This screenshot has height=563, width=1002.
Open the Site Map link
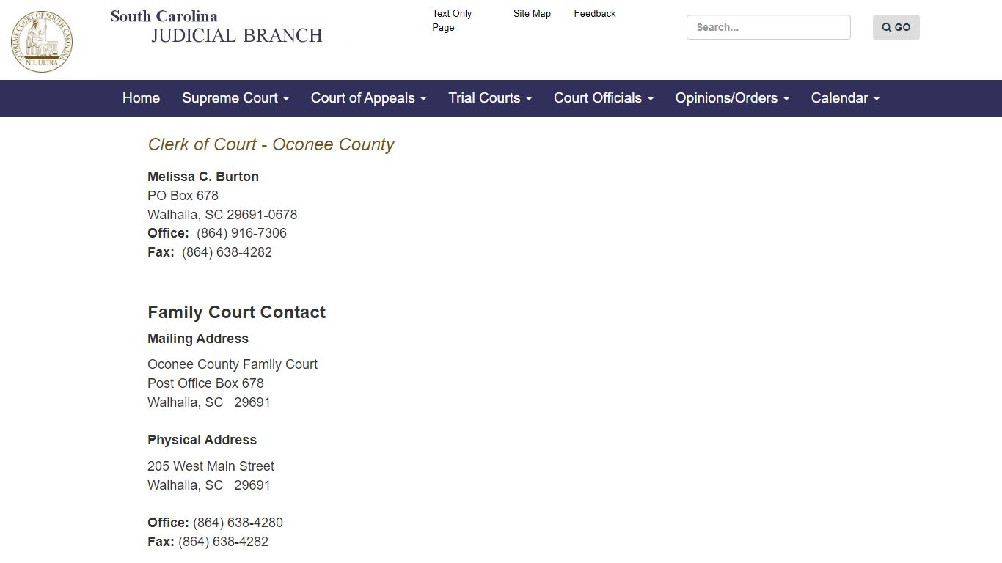pos(531,13)
